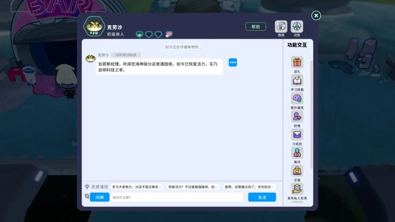This screenshot has width=395, height=222.
Task: Close the dialogue window with X button
Action: [316, 16]
